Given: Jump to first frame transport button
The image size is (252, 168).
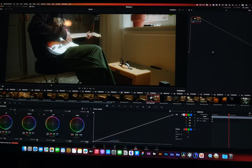Looking at the screenshot, I should tap(79, 88).
